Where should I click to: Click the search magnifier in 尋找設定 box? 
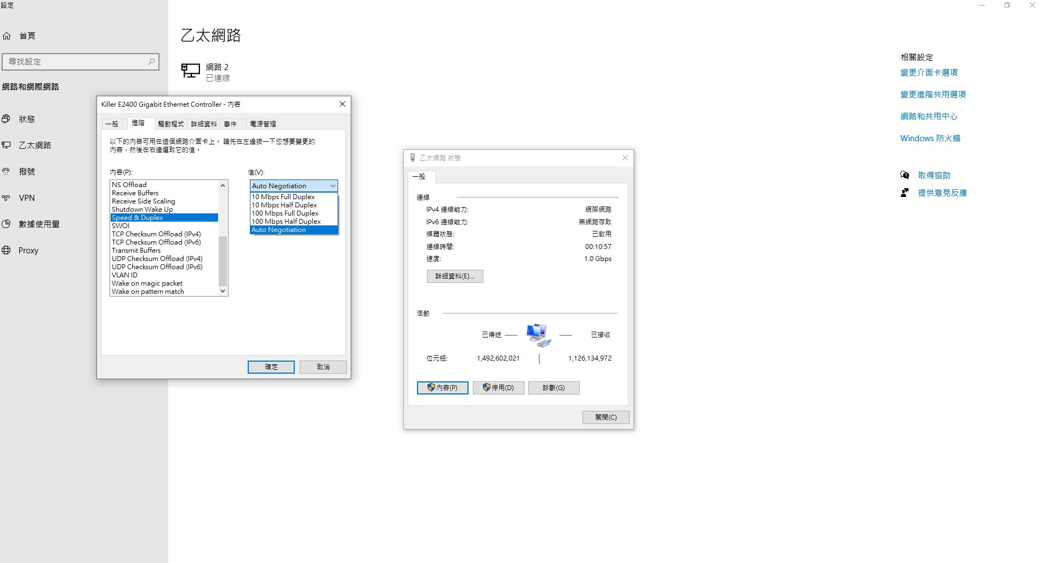(x=151, y=62)
